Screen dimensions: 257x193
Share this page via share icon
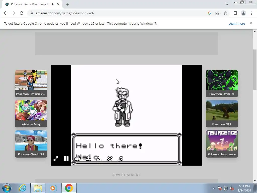tap(217, 13)
